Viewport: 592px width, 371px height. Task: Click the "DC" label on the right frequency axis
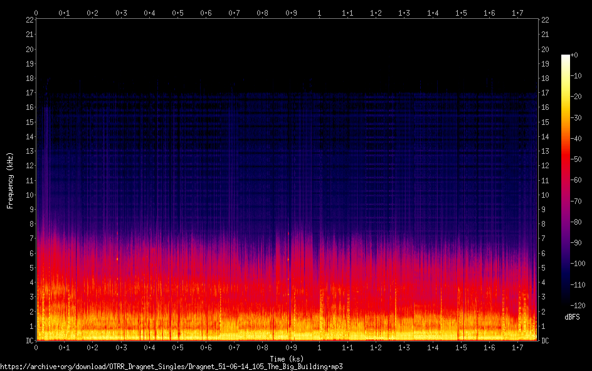pyautogui.click(x=546, y=341)
